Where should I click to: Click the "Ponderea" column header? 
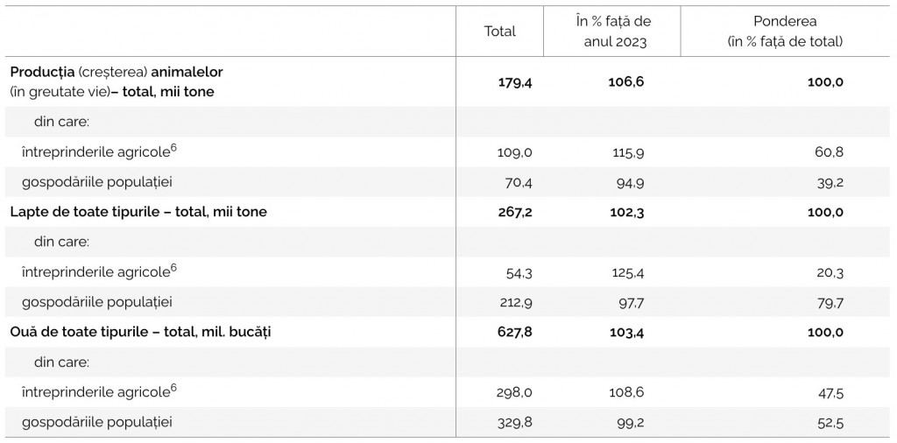tap(785, 32)
